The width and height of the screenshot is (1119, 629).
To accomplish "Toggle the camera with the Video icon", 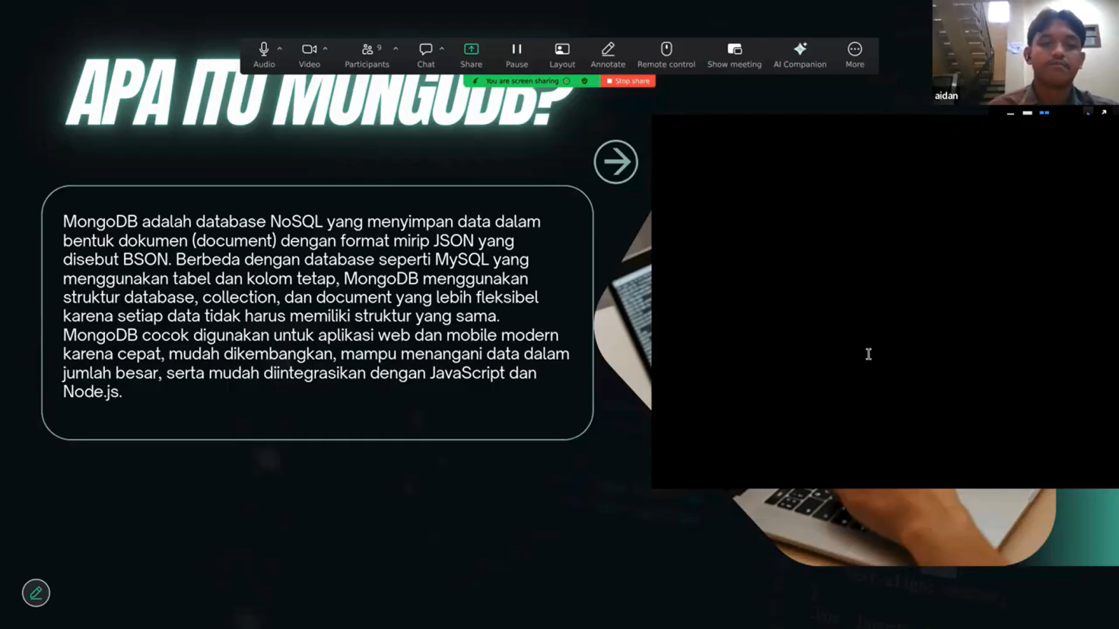I will [309, 50].
